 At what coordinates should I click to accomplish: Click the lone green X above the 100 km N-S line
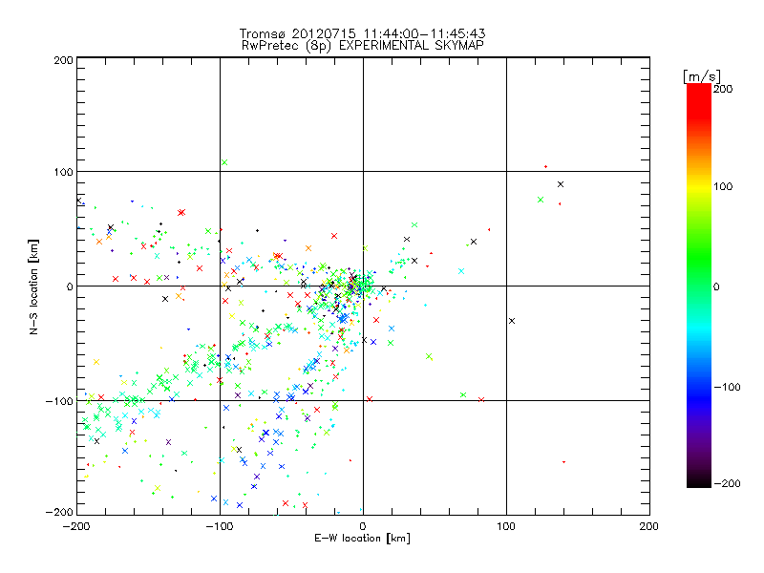pyautogui.click(x=224, y=162)
